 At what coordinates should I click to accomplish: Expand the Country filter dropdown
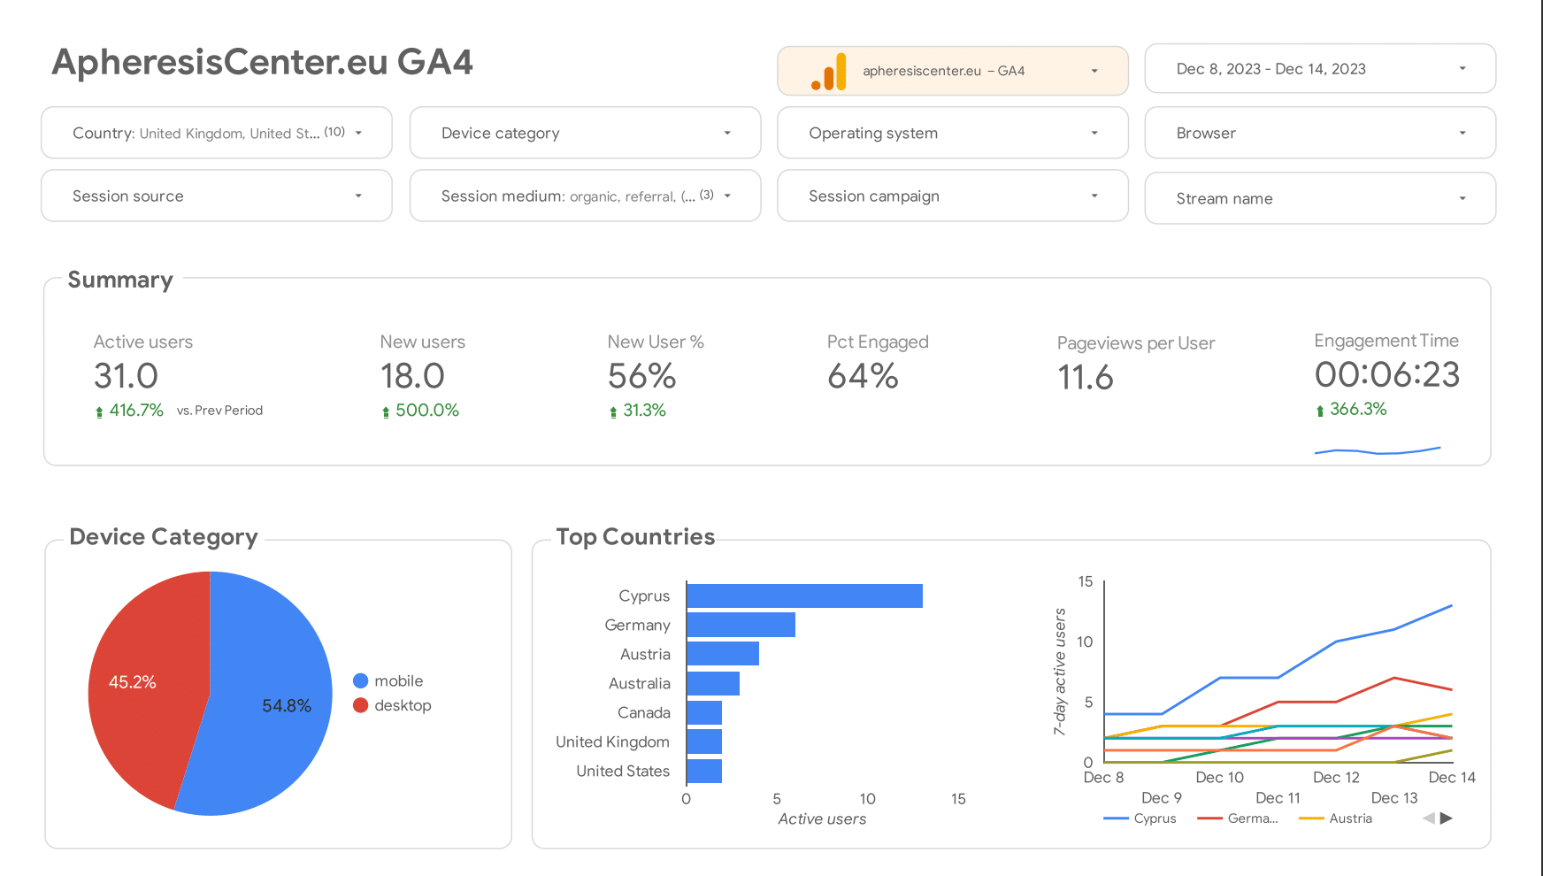(217, 133)
